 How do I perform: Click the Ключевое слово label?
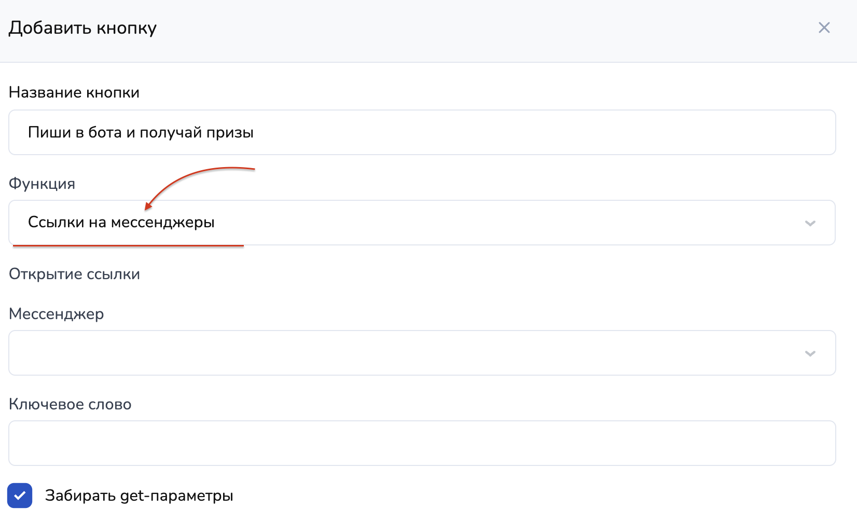tap(70, 404)
